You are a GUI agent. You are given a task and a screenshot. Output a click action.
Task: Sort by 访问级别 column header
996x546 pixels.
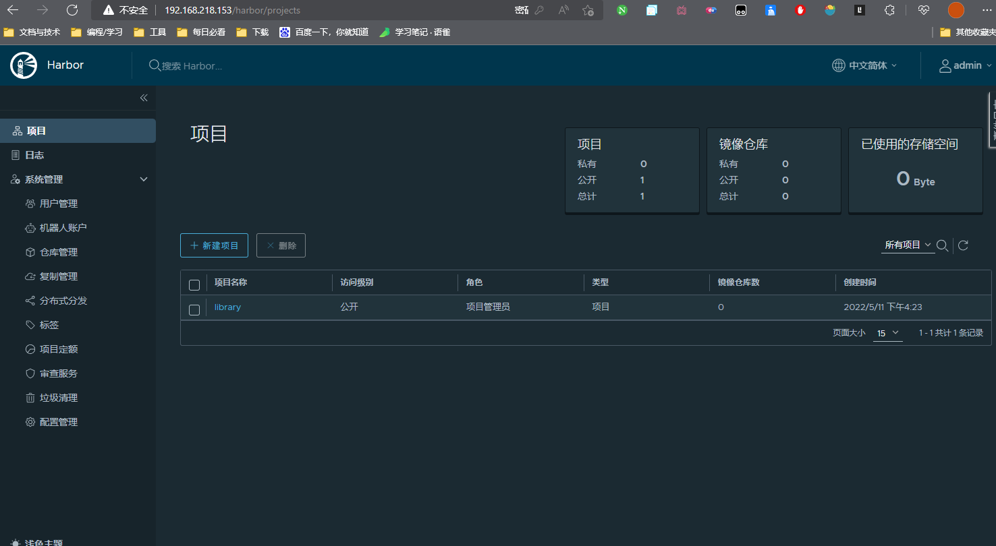point(357,282)
